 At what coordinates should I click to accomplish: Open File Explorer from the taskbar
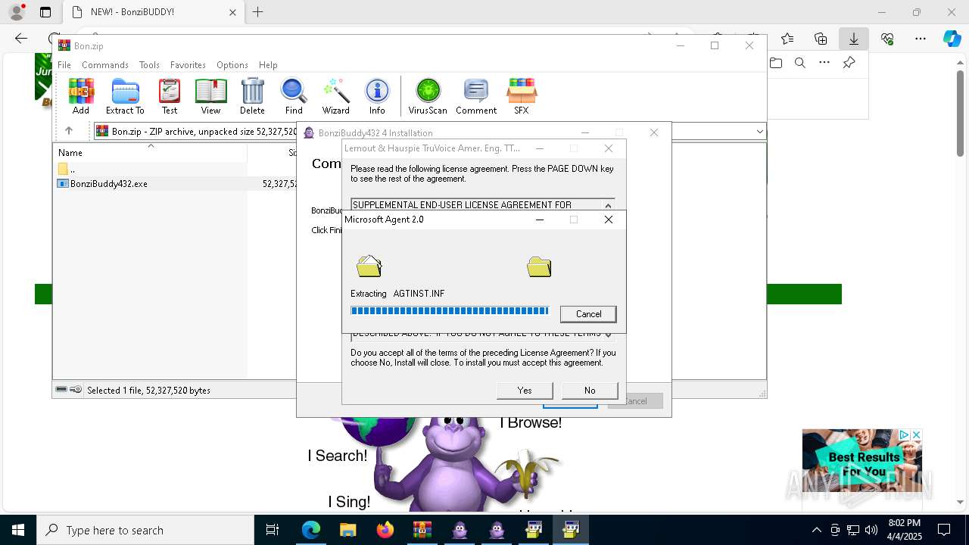(347, 530)
